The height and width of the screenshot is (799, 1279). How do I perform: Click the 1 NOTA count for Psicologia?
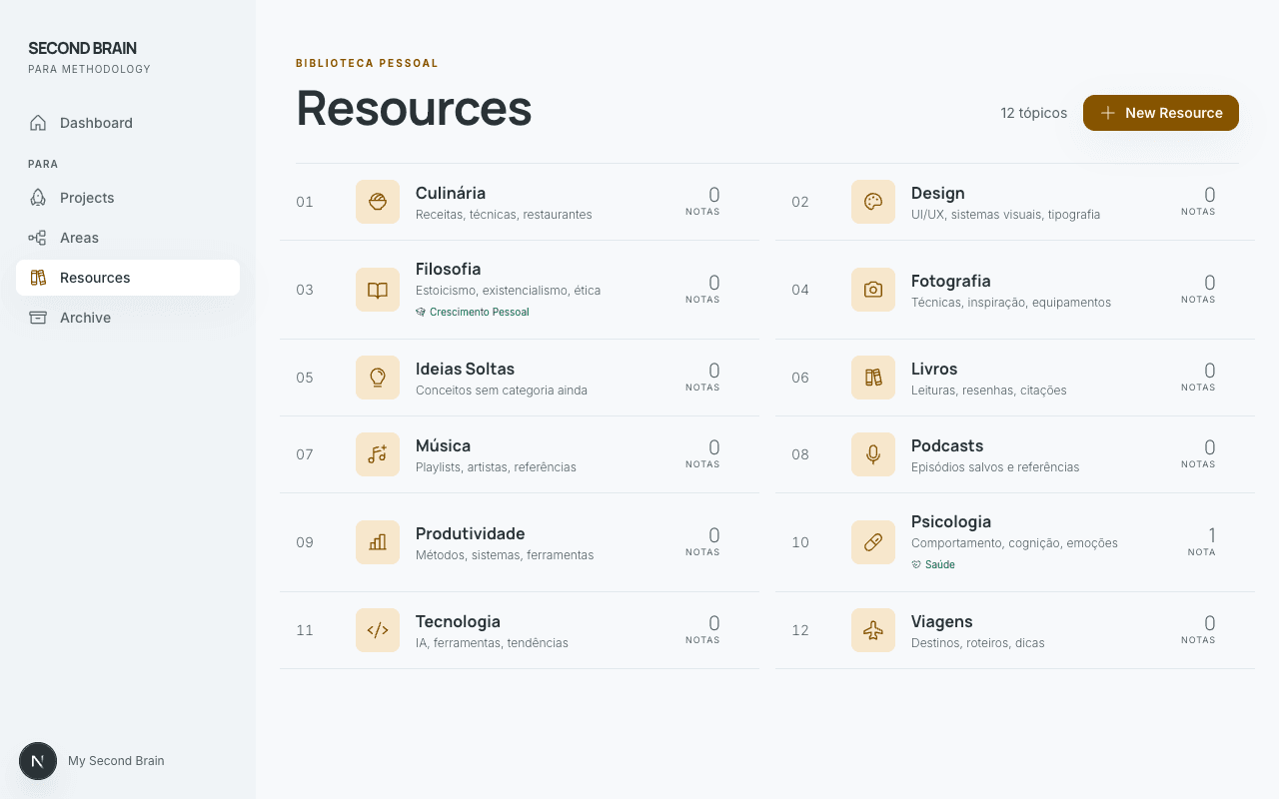pos(1202,542)
